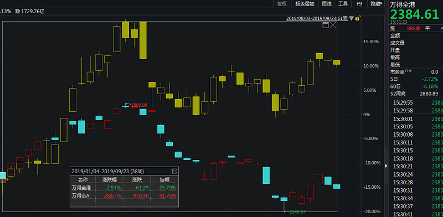Click the F9 button
Image resolution: width=443 pixels, height=217 pixels.
click(359, 4)
